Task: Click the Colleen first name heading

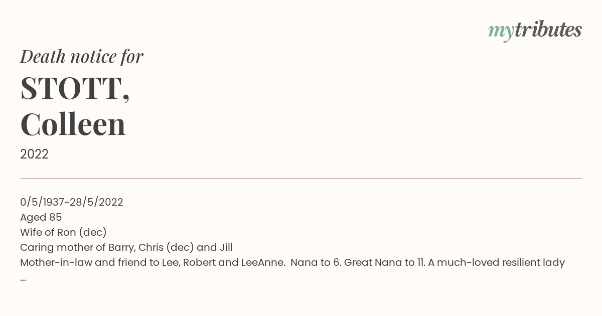Action: pyautogui.click(x=73, y=124)
